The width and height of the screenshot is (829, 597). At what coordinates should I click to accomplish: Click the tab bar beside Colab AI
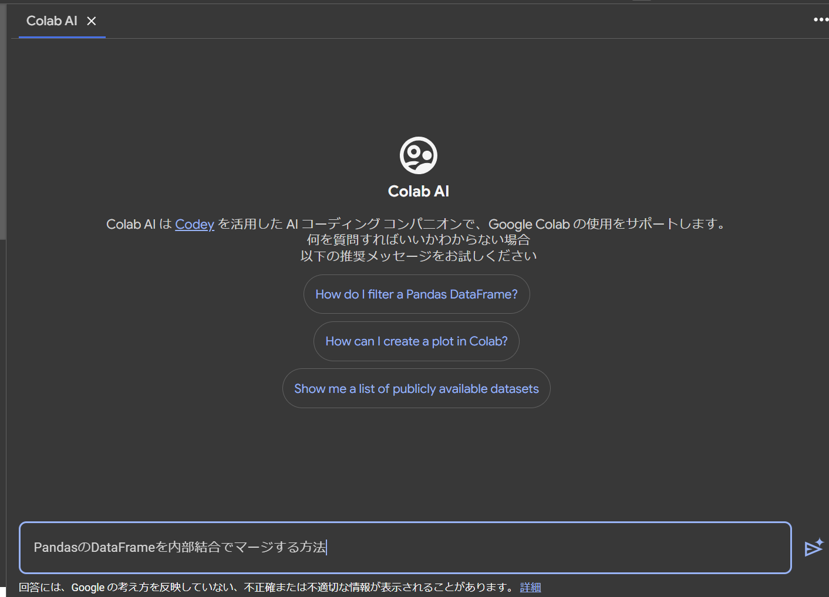point(411,21)
